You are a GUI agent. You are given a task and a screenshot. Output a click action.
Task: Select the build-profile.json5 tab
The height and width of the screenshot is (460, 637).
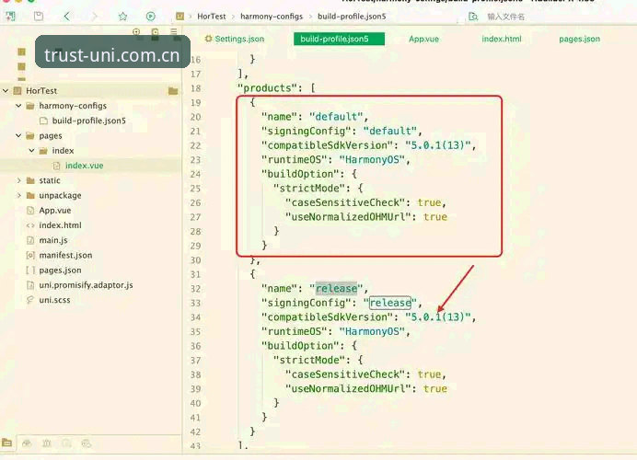pos(339,39)
